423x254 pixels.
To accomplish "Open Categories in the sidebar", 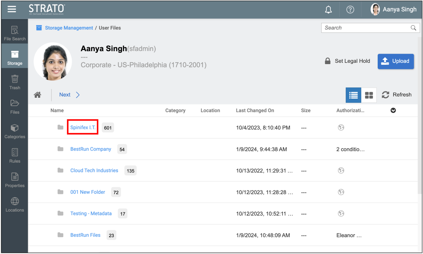I will point(15,131).
